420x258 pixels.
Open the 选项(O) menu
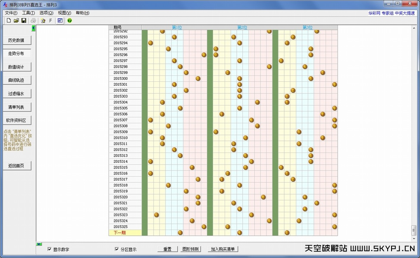pyautogui.click(x=46, y=13)
